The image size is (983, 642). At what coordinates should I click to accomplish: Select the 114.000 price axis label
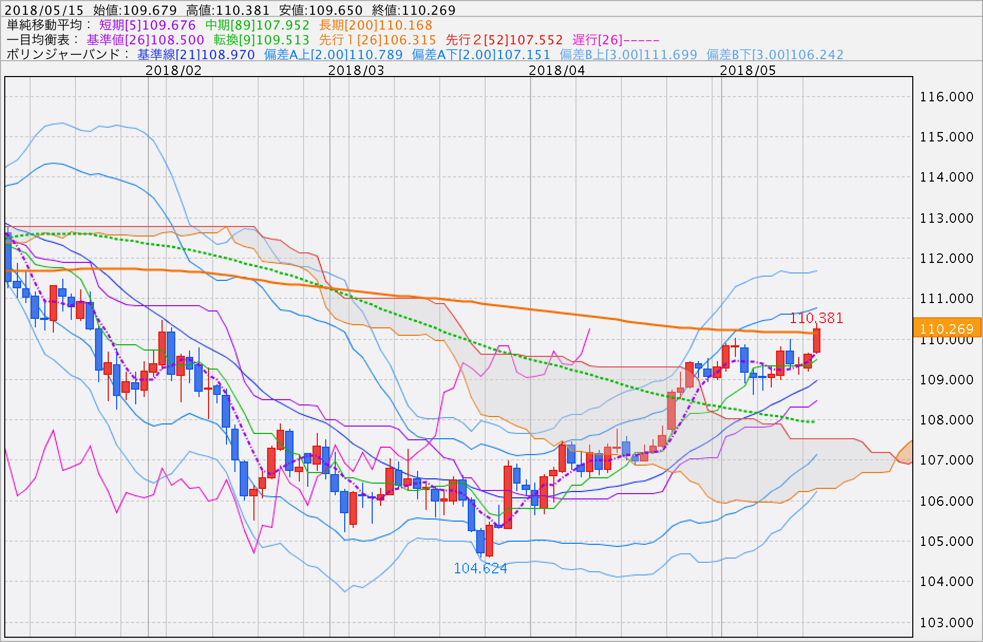(x=947, y=177)
